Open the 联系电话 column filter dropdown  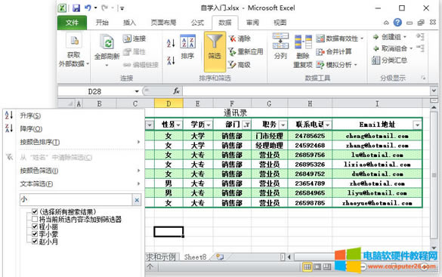(x=328, y=125)
